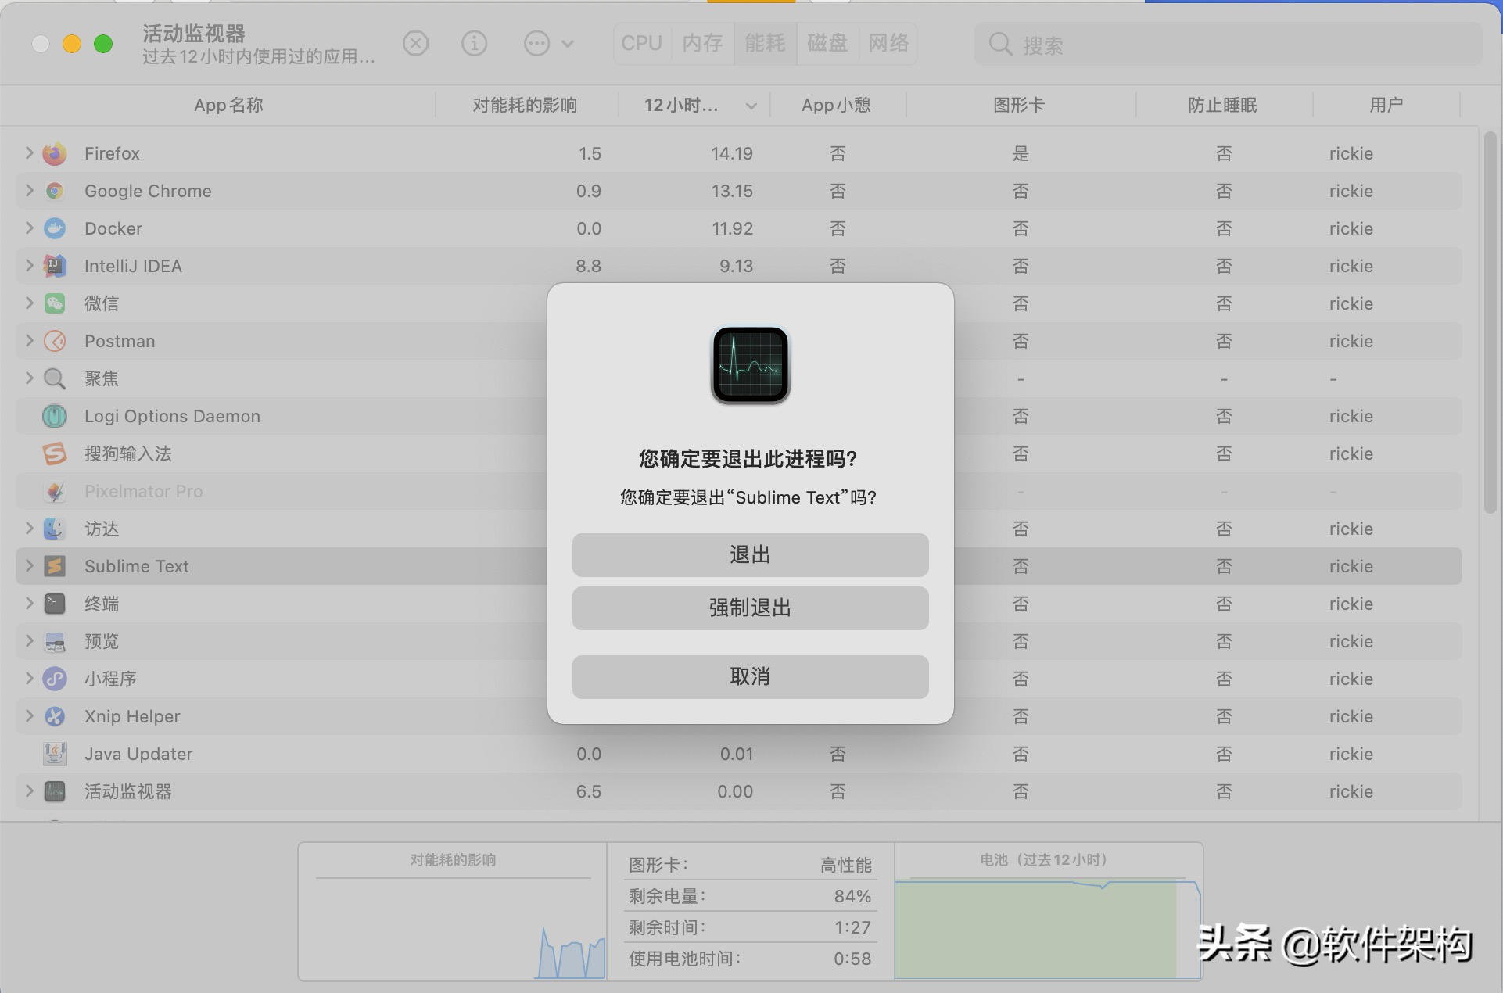Click the Sublime Text app icon
Screen dimensions: 1503x993
[53, 565]
